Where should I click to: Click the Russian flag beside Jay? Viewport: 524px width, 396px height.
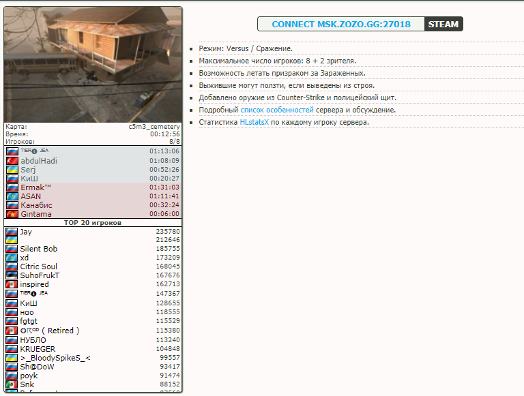point(12,232)
